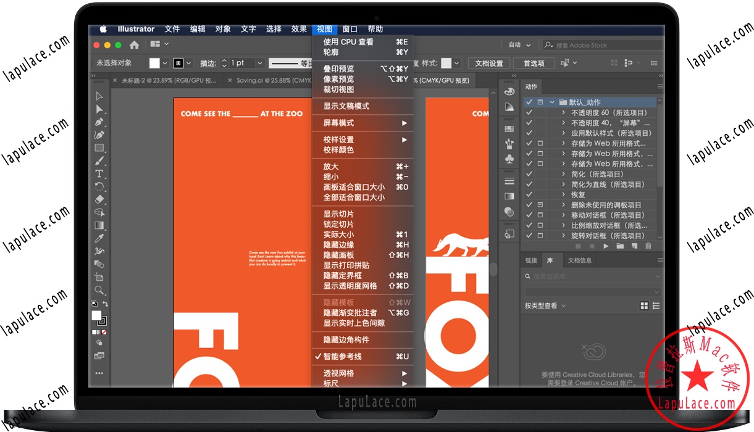
Task: Toggle dialog box for 删除未使用的调板项目
Action: (540, 205)
